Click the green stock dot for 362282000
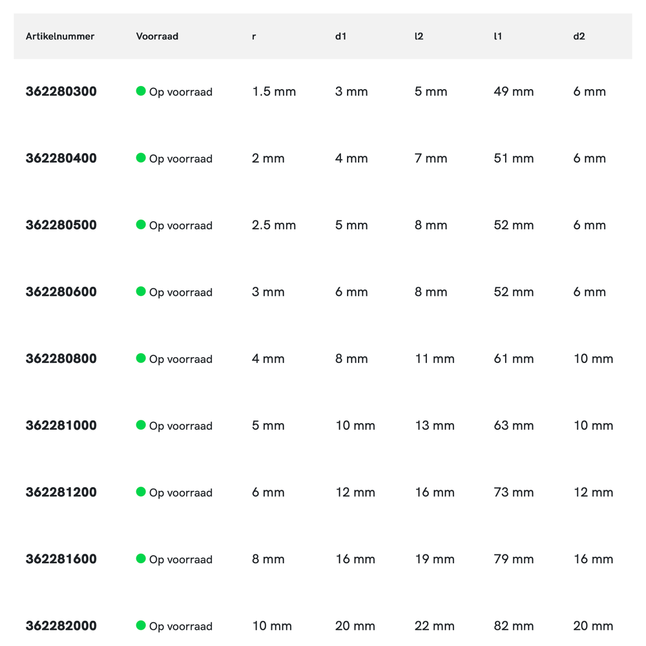 141,625
